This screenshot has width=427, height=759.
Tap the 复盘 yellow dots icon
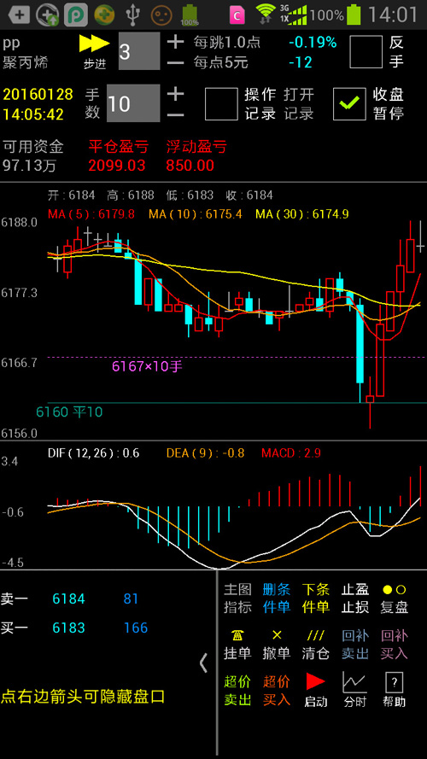pos(394,590)
